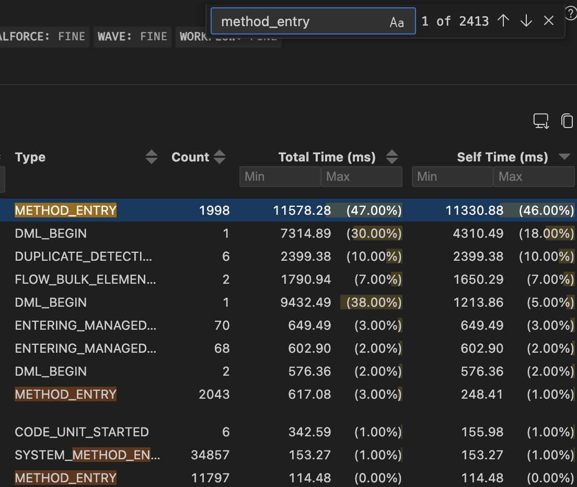Sort by Type column arrows
This screenshot has height=487, width=577.
151,157
